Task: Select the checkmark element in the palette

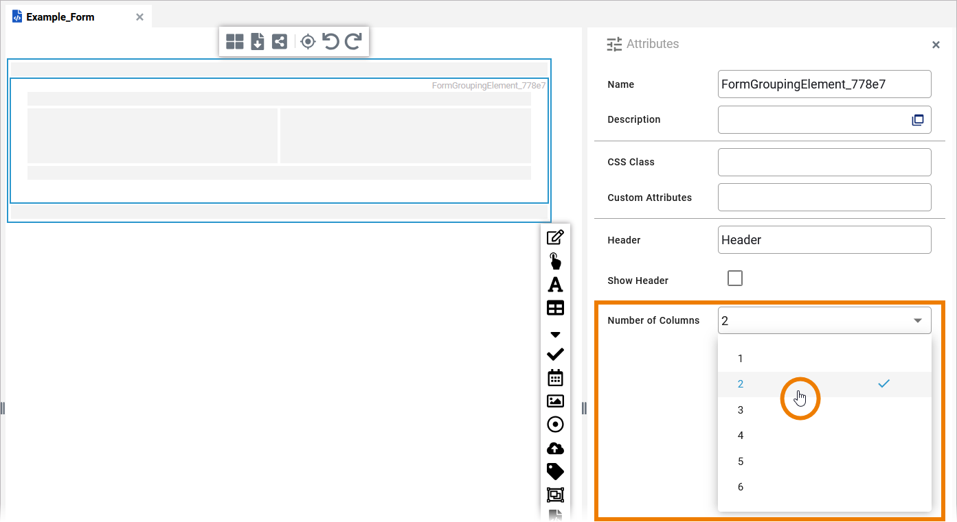Action: [555, 354]
